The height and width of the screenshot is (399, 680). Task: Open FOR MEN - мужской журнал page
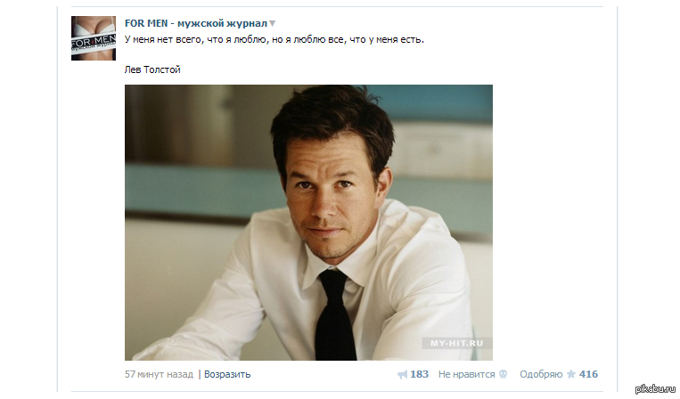click(x=196, y=23)
